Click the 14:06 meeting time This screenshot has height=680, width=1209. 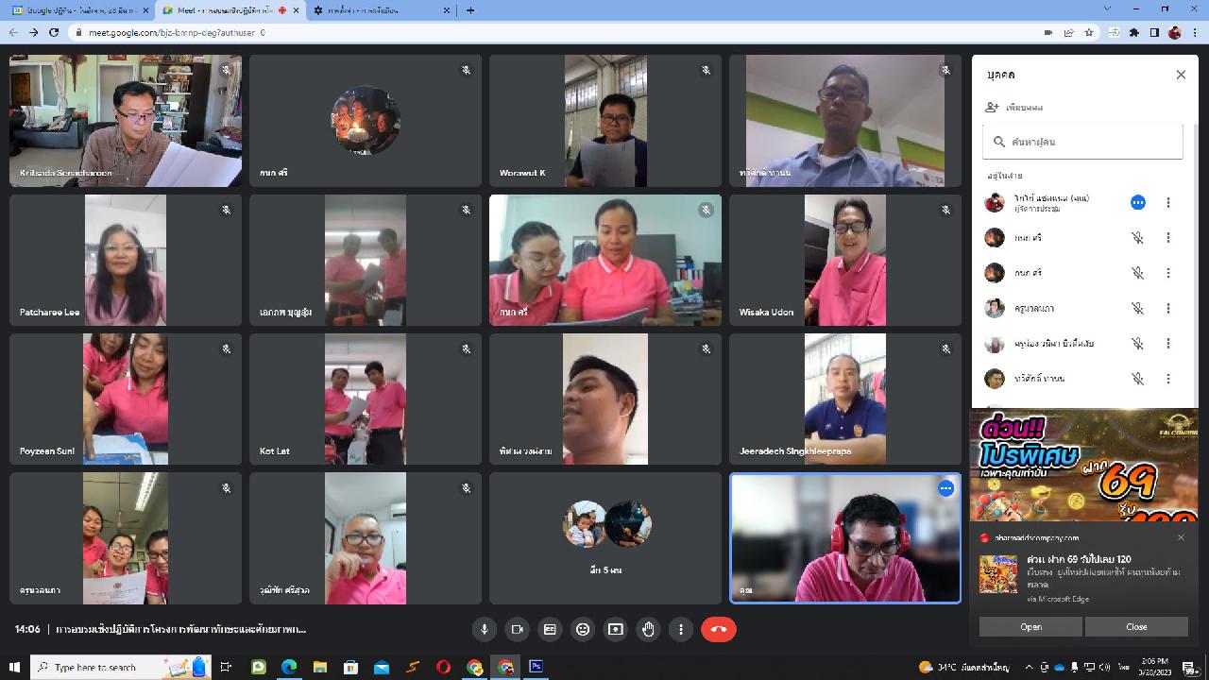(27, 629)
